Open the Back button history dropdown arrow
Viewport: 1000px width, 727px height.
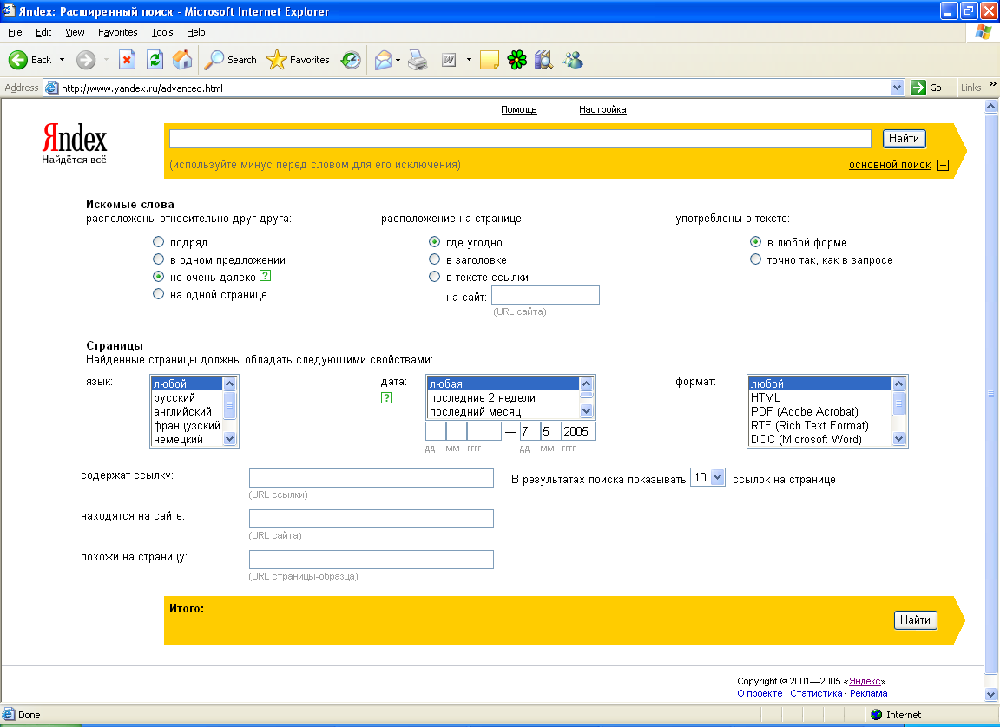tap(62, 60)
